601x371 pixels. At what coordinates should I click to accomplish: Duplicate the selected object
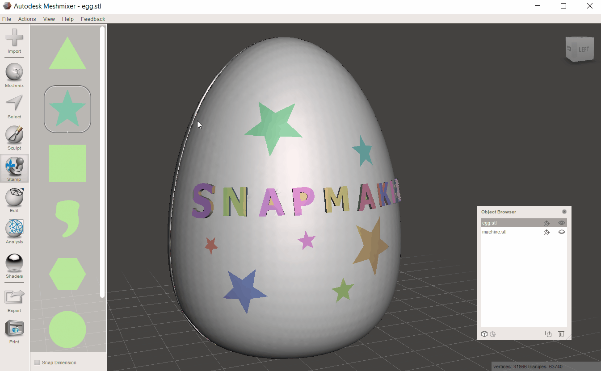(548, 334)
